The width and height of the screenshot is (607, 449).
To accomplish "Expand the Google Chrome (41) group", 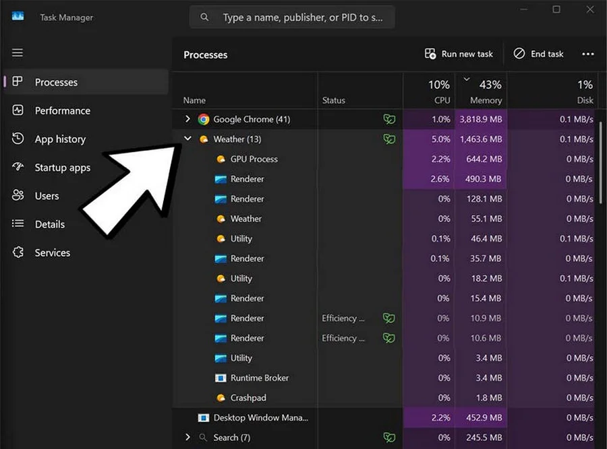I will point(187,119).
